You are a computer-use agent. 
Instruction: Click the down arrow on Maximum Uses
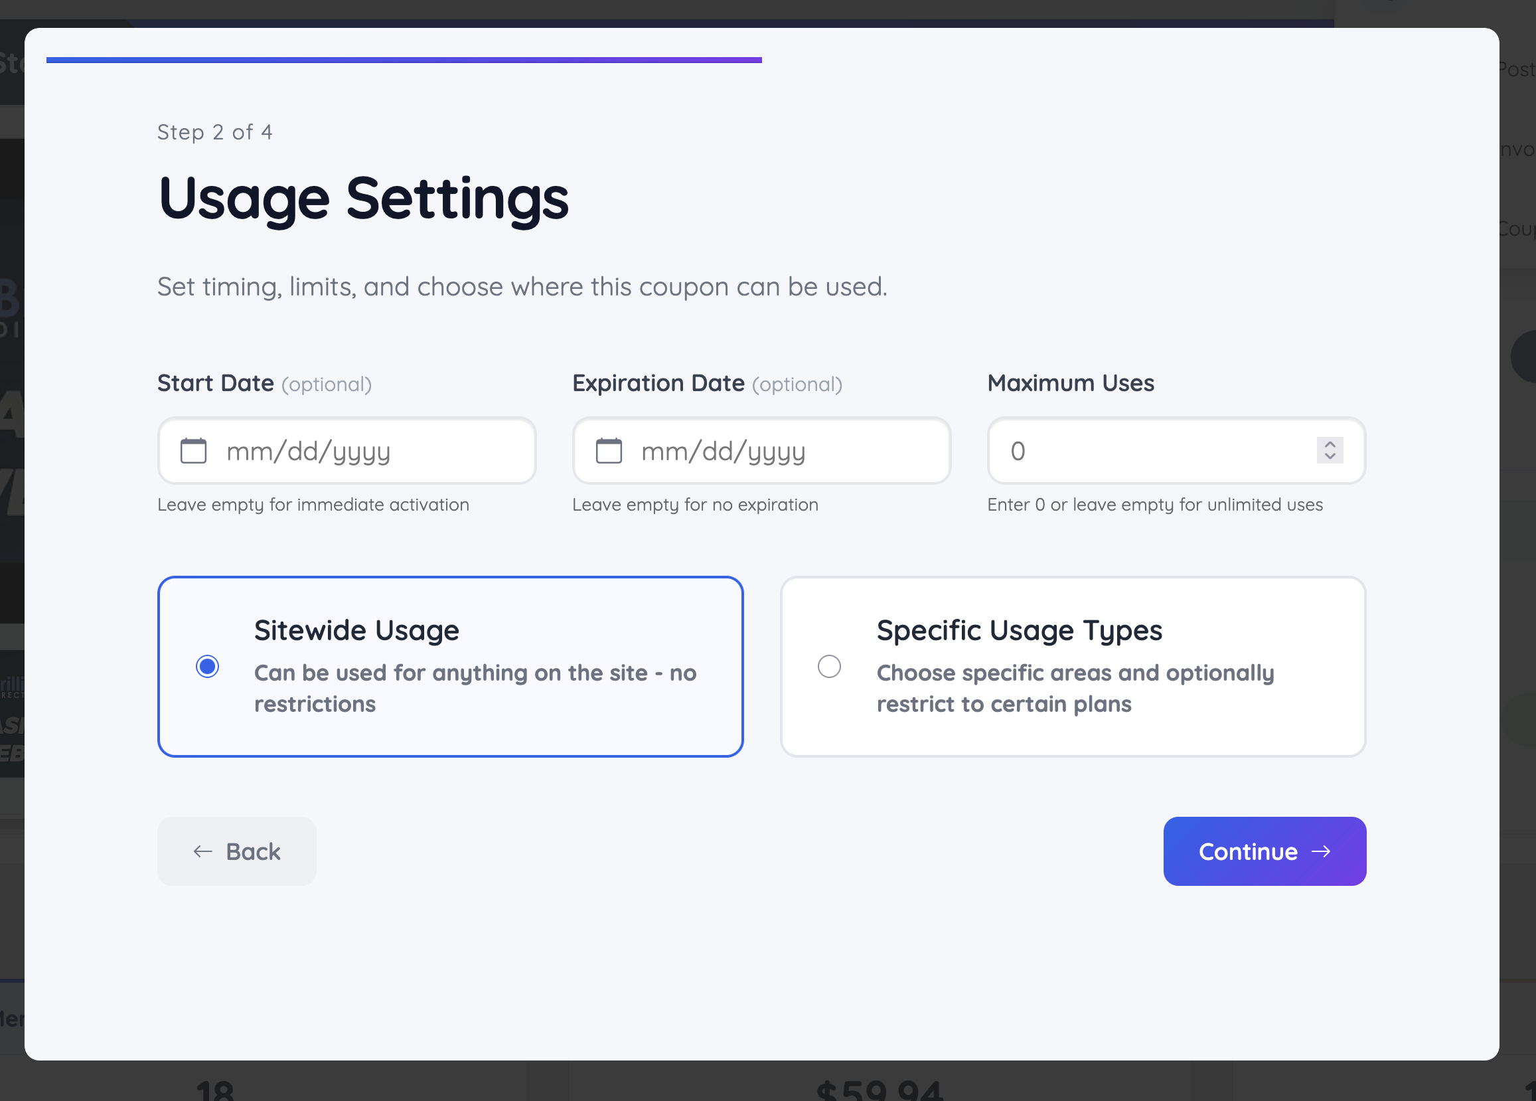(1330, 457)
